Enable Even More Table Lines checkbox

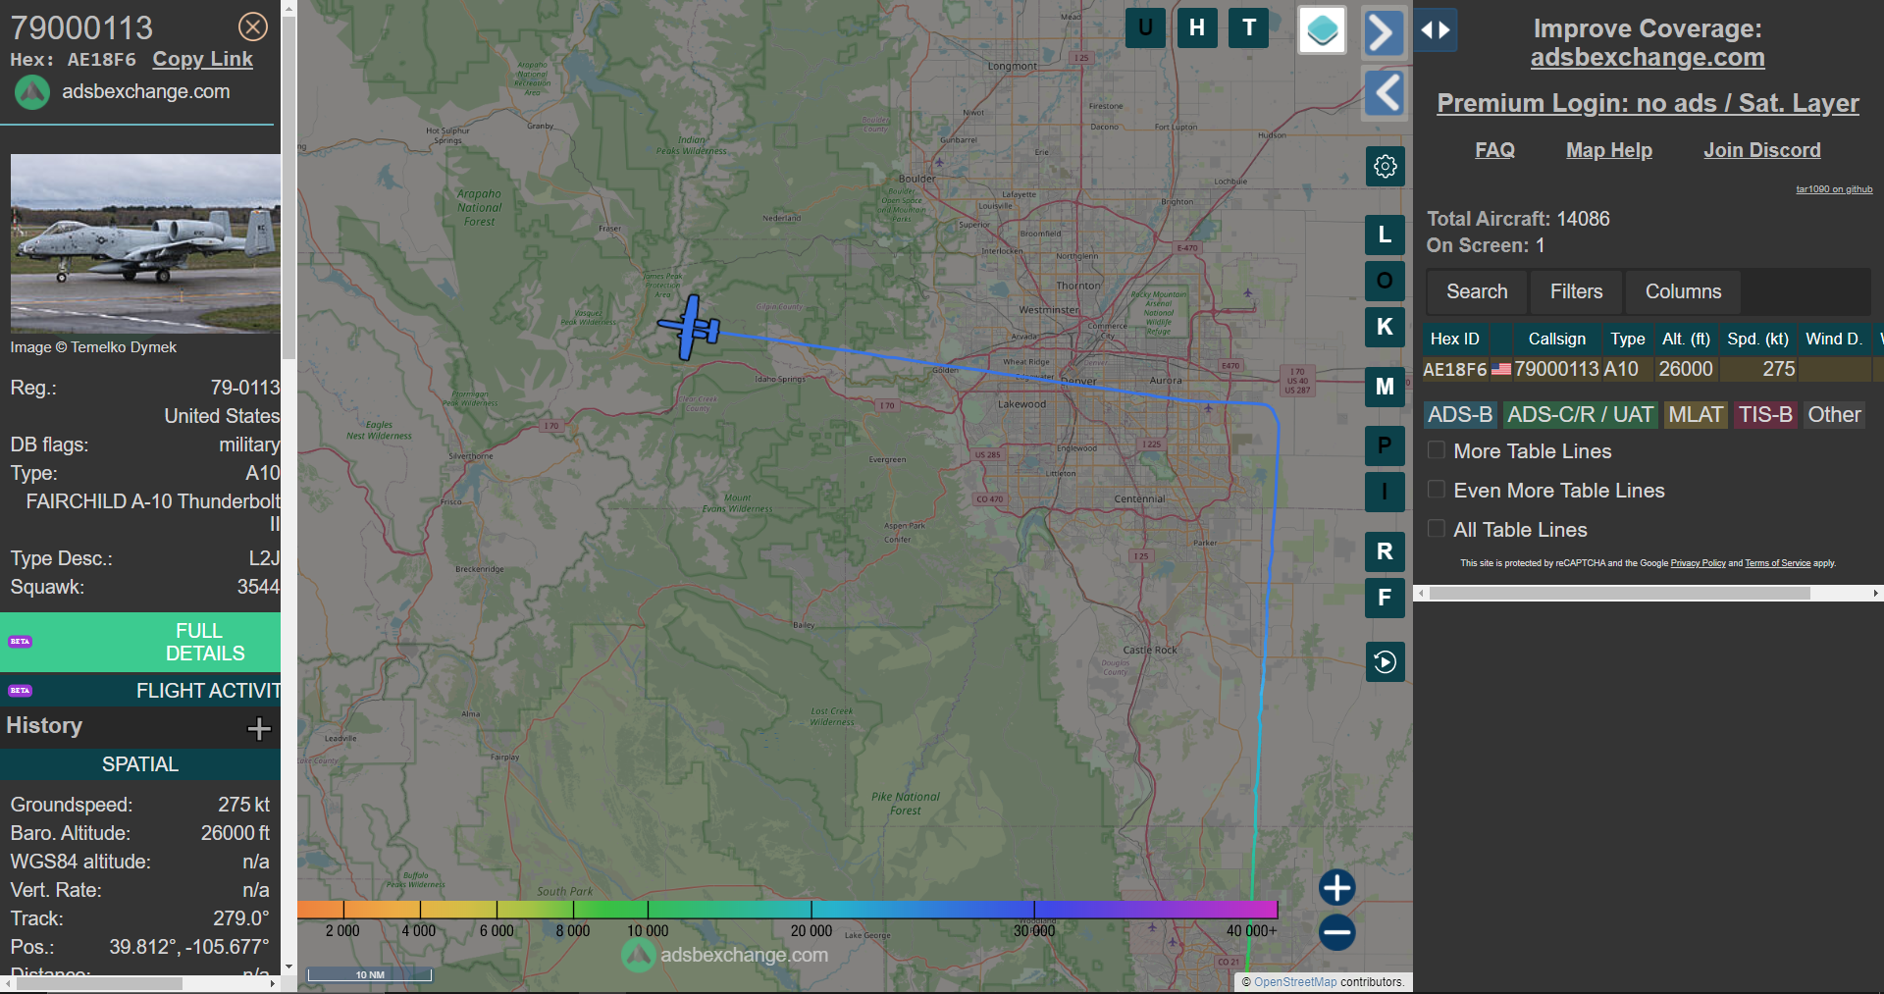[x=1436, y=490]
